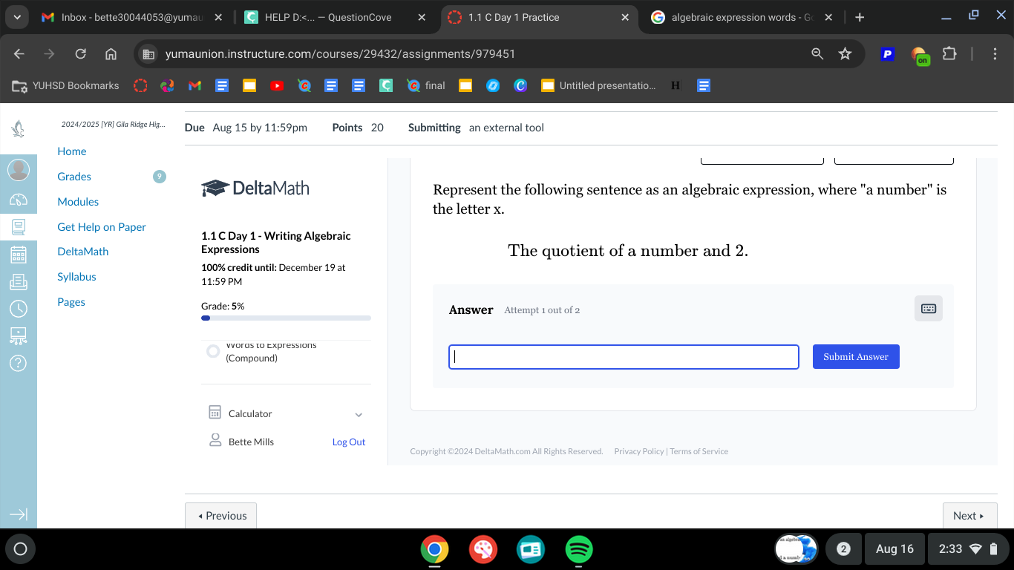Screen dimensions: 1014x570
Task: Click the Grade progress bar
Action: point(286,318)
